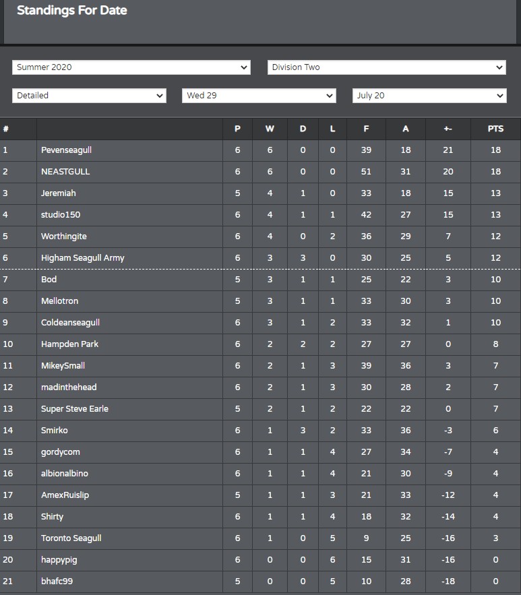521x595 pixels.
Task: Open the Division Two dropdown
Action: pyautogui.click(x=387, y=67)
